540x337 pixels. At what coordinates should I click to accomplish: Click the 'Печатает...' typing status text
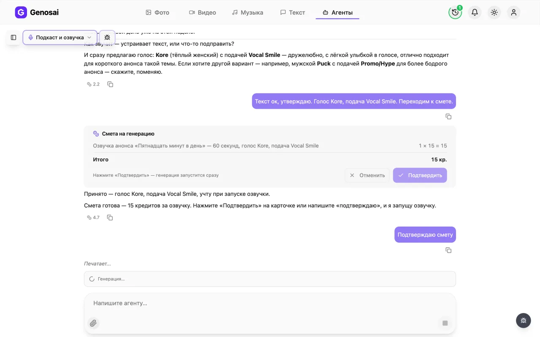(x=97, y=264)
